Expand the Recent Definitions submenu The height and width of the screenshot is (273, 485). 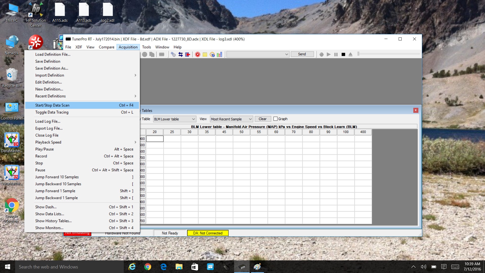[82, 96]
